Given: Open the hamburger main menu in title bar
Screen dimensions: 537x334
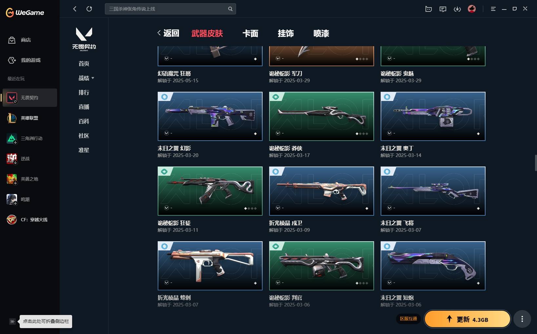Looking at the screenshot, I should tap(493, 9).
